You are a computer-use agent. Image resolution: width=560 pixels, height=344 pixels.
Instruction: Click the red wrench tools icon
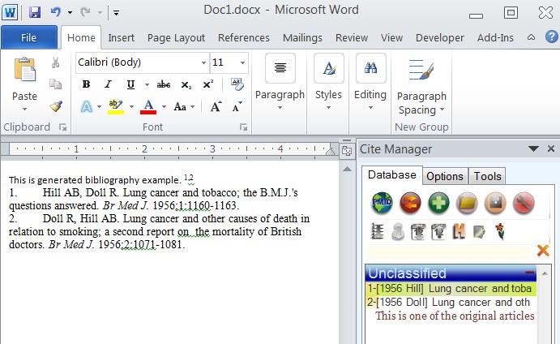(524, 203)
